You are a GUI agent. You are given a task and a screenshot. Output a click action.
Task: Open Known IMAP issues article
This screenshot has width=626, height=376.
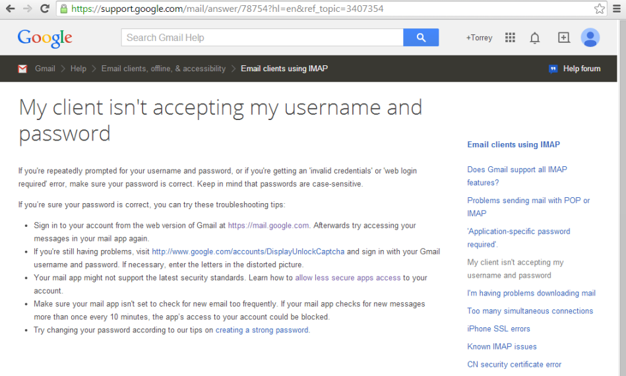coord(502,347)
